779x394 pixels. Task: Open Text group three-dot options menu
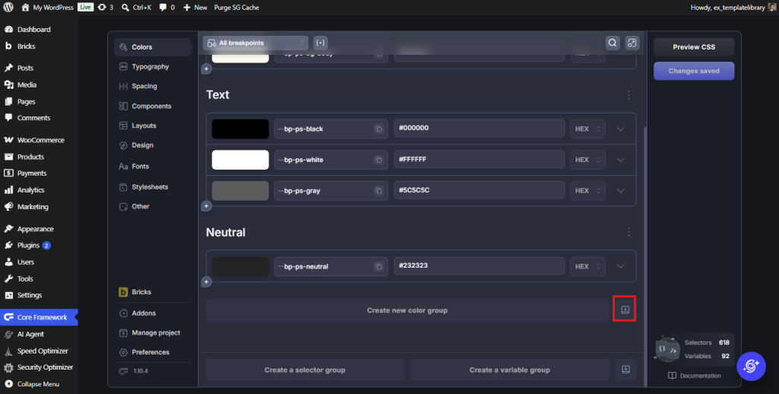click(x=628, y=95)
